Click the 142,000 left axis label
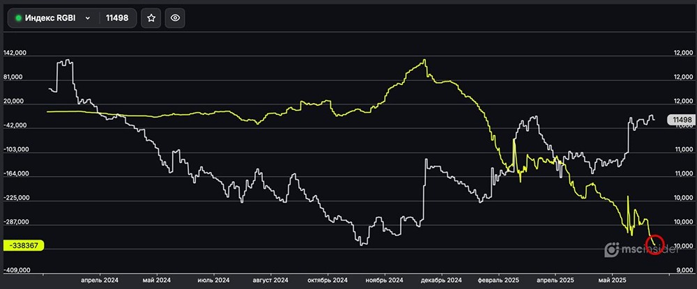This screenshot has height=289, width=697. [15, 53]
